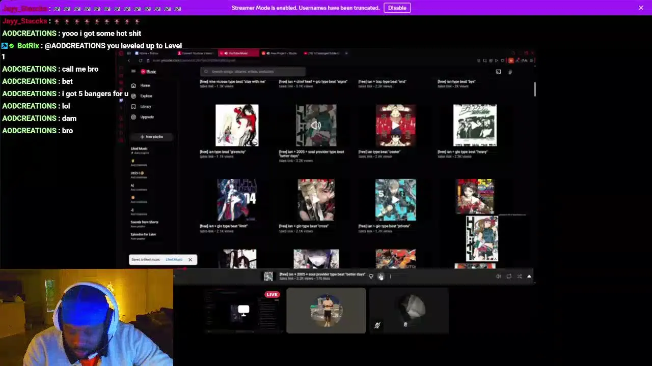Click dislike thumb in player bar
Viewport: 652px width, 366px height.
371,277
